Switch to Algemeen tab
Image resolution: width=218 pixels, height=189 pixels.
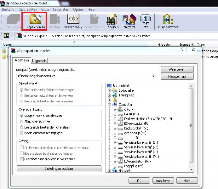(22, 60)
